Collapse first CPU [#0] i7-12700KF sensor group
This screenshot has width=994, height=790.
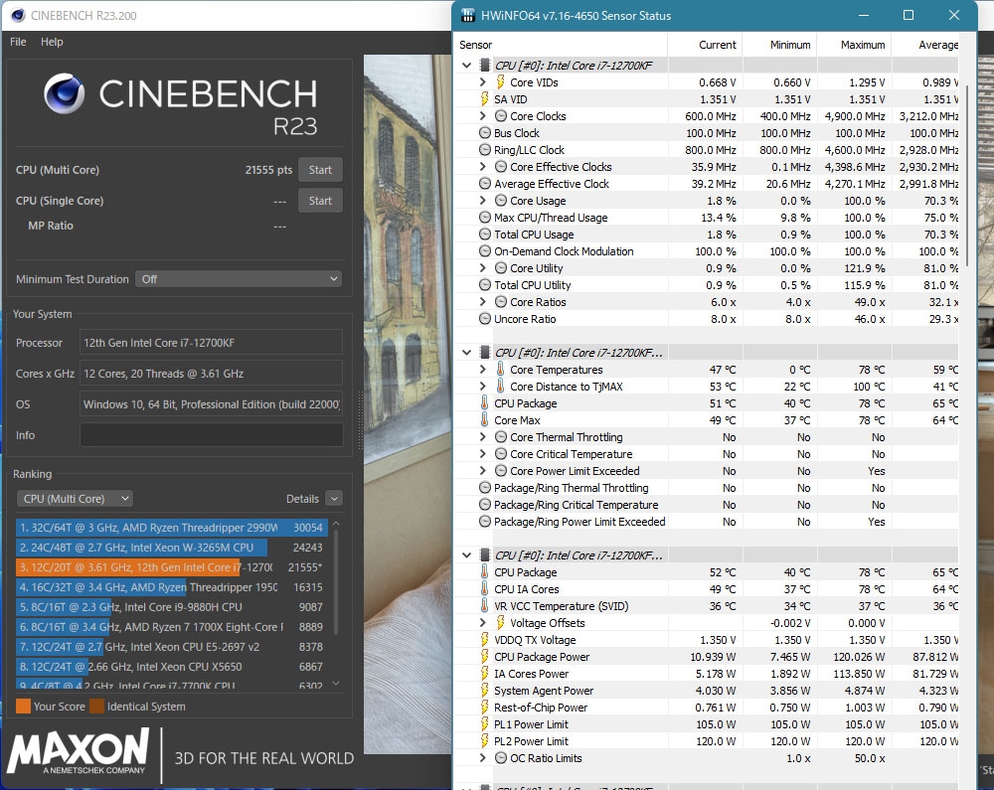click(466, 66)
